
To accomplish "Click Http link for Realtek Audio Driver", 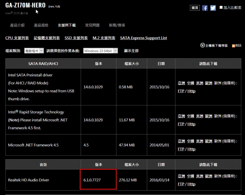I will (x=191, y=184).
